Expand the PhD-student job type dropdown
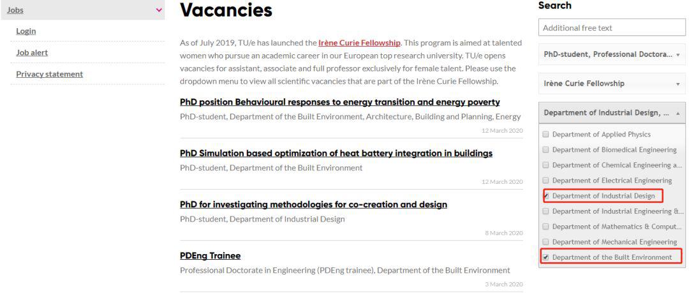Screen dimensions: 689x293 [611, 54]
